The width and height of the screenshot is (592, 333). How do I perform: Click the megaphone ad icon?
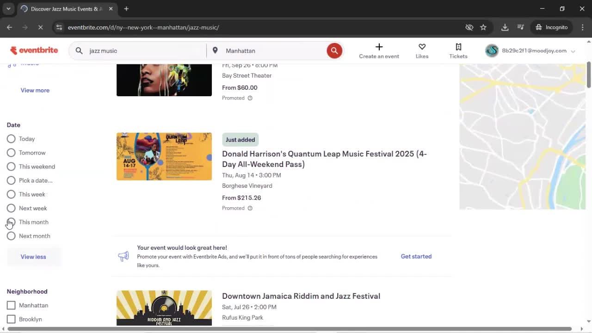point(123,256)
